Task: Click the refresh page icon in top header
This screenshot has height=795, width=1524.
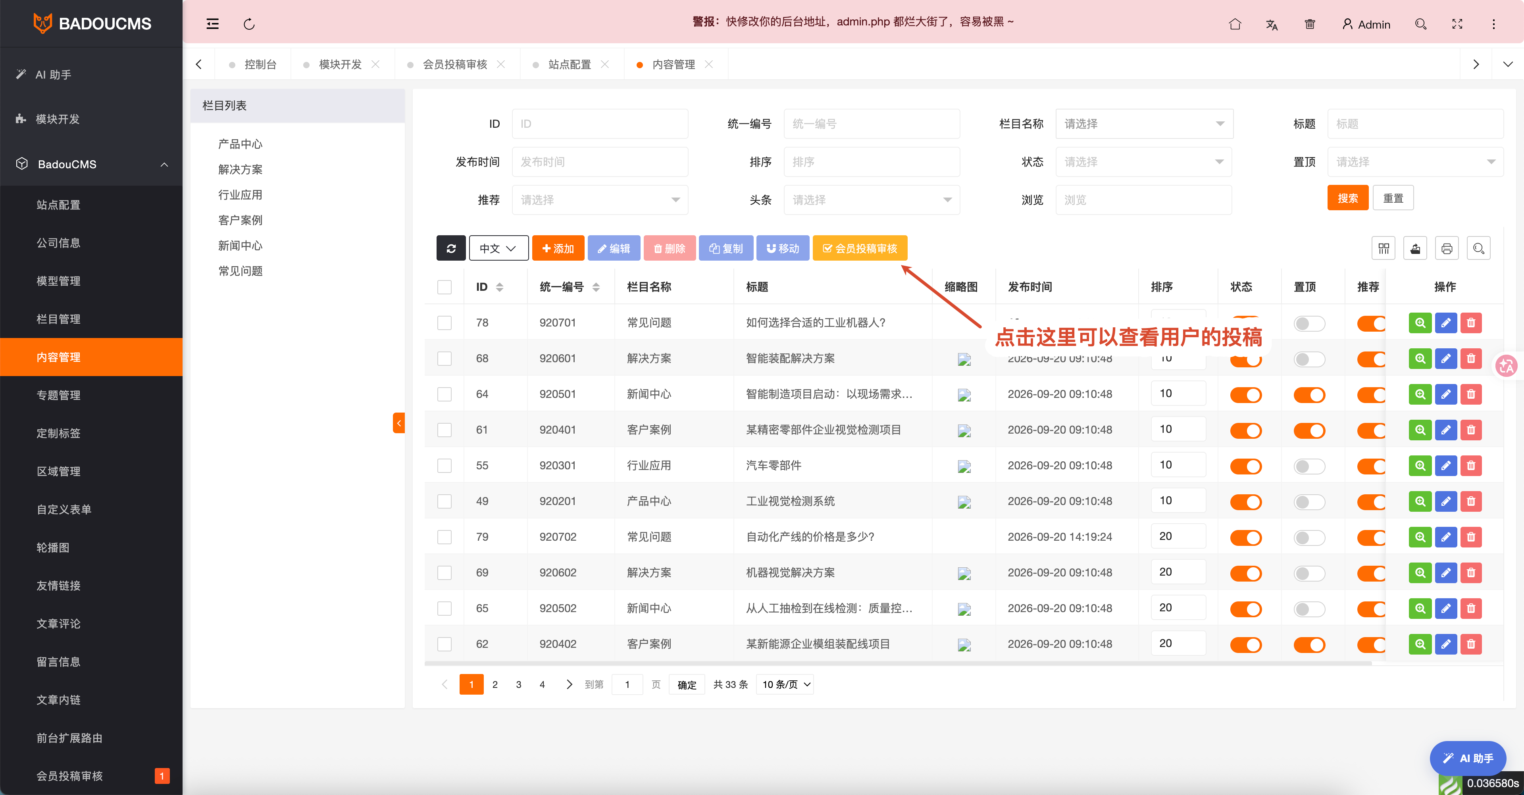Action: [249, 24]
